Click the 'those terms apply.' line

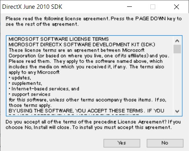point(30,105)
